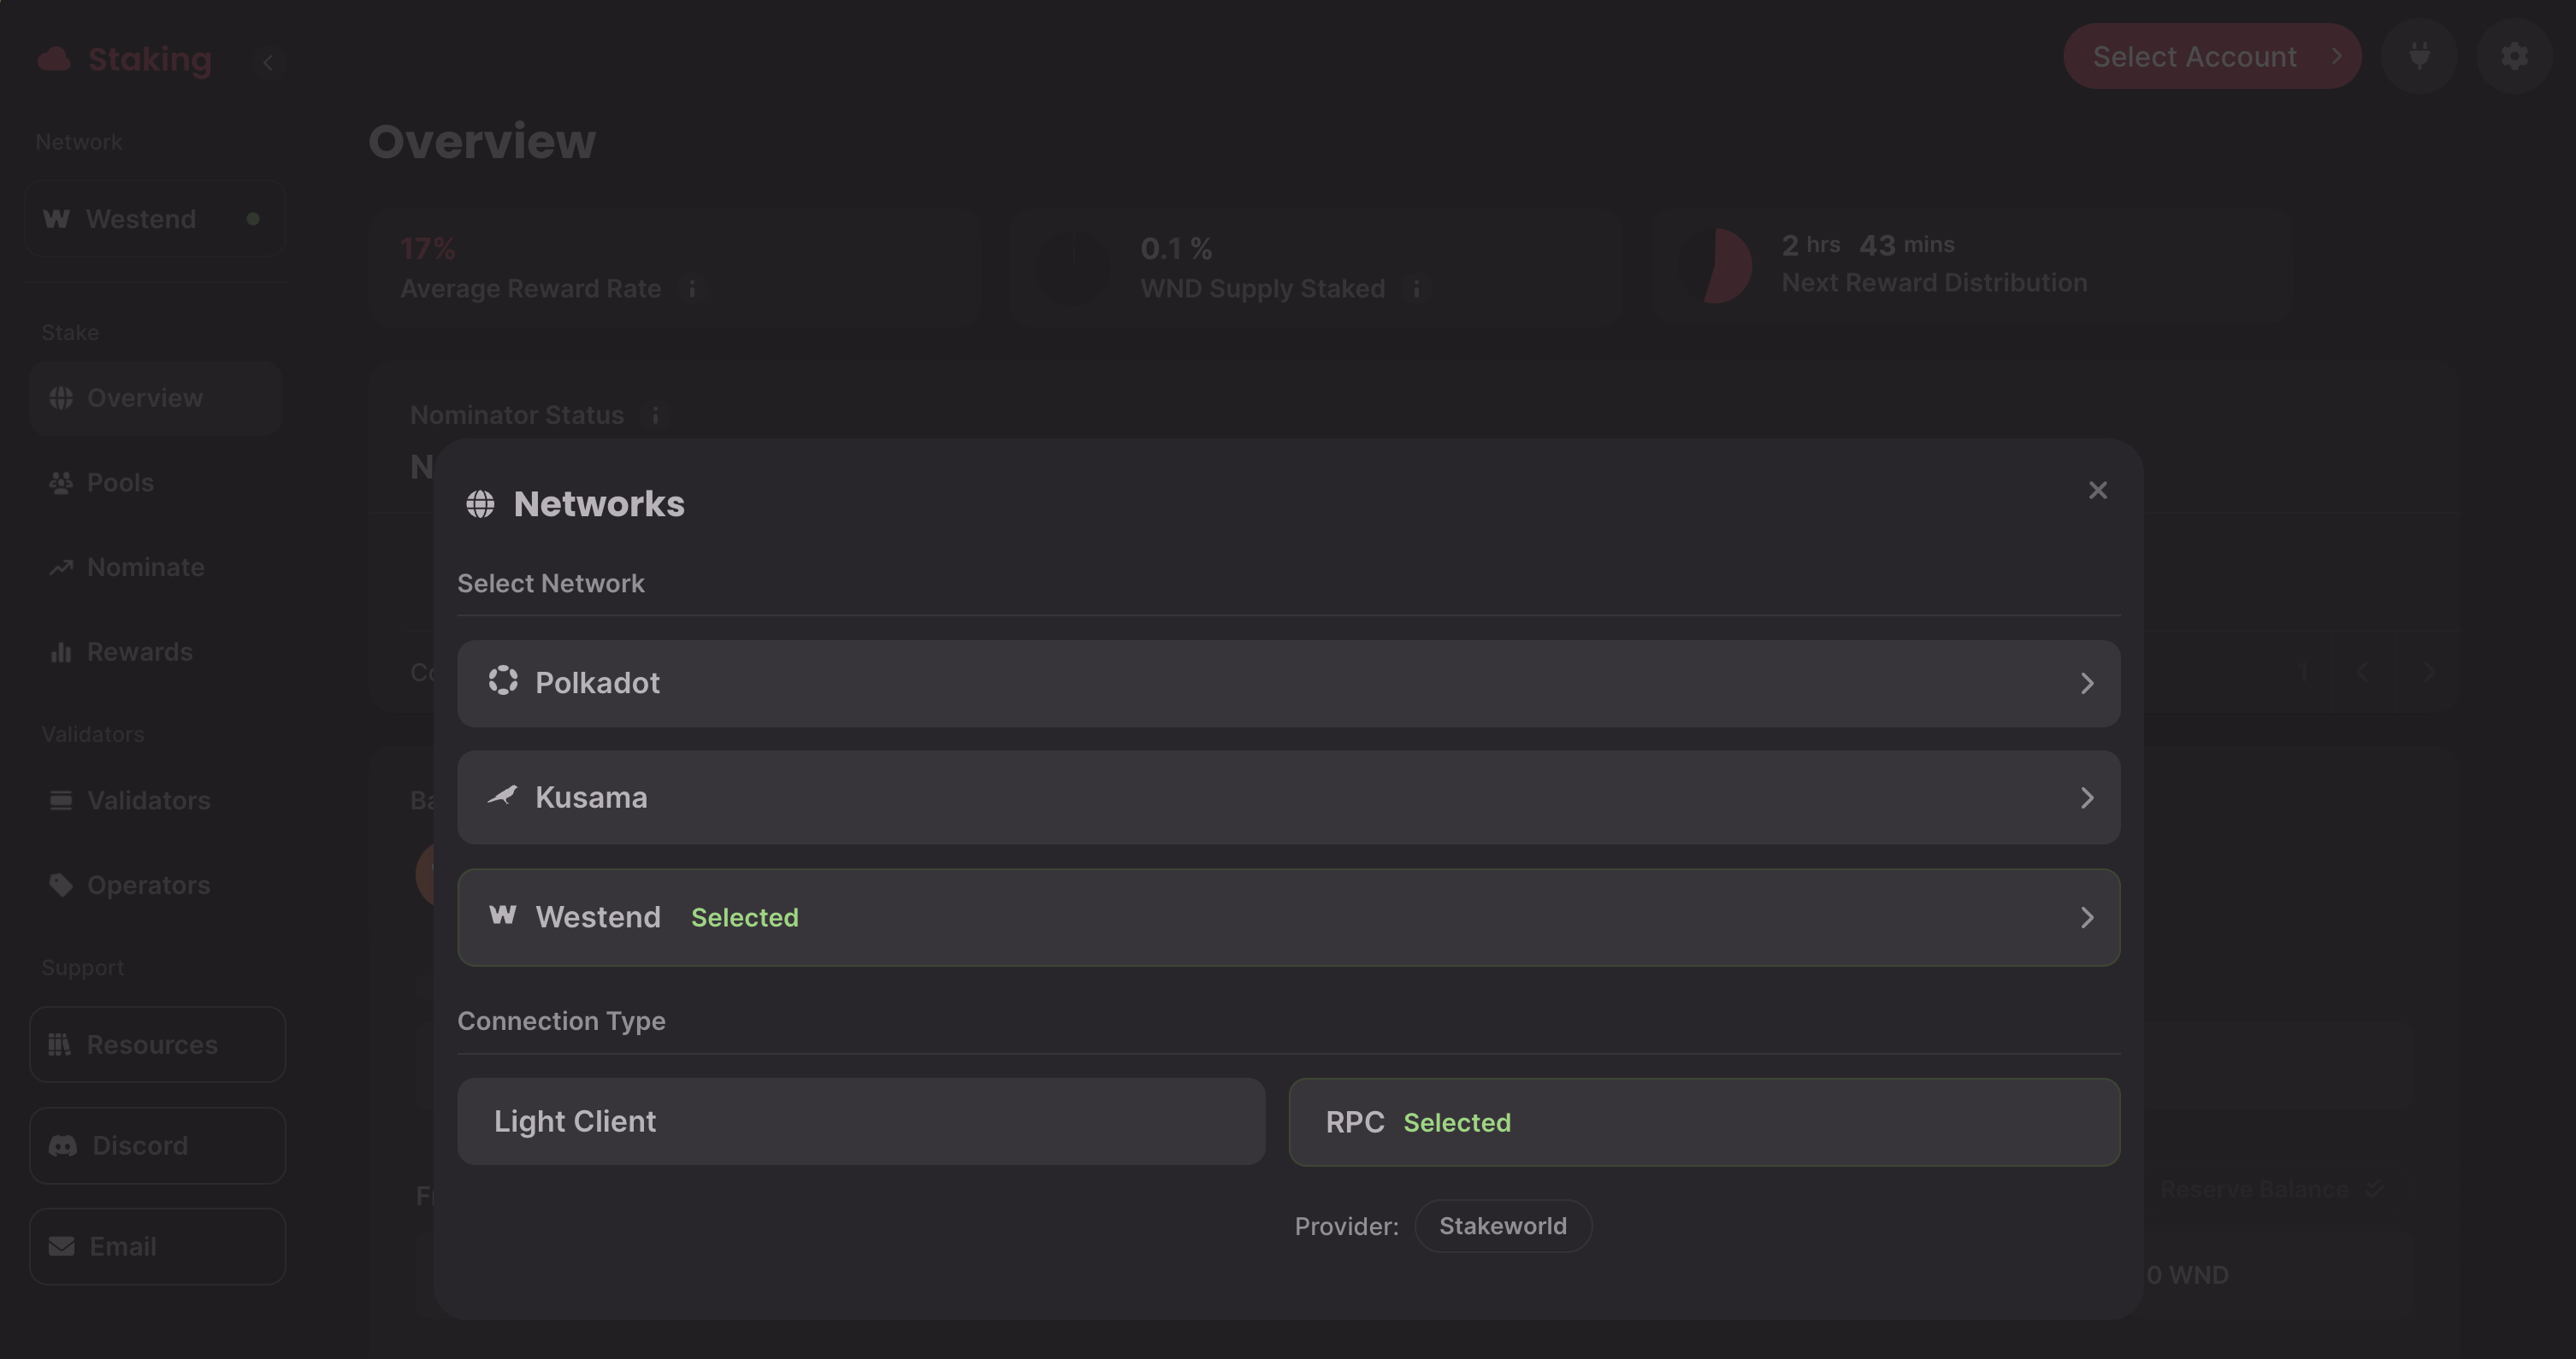Open the Westend row chevron
The image size is (2576, 1359).
pyautogui.click(x=2086, y=917)
